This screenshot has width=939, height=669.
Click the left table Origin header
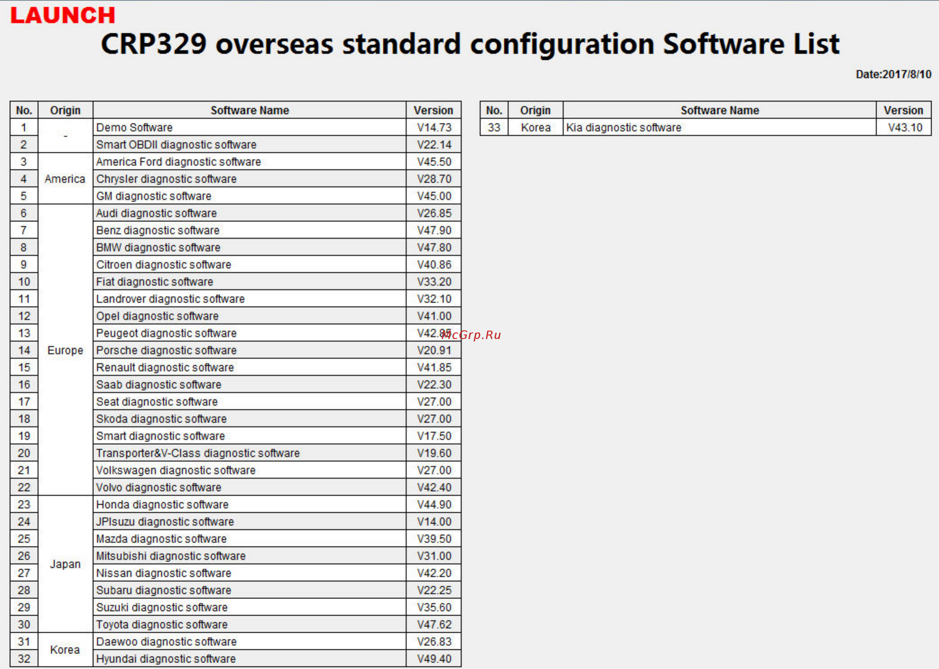click(65, 110)
